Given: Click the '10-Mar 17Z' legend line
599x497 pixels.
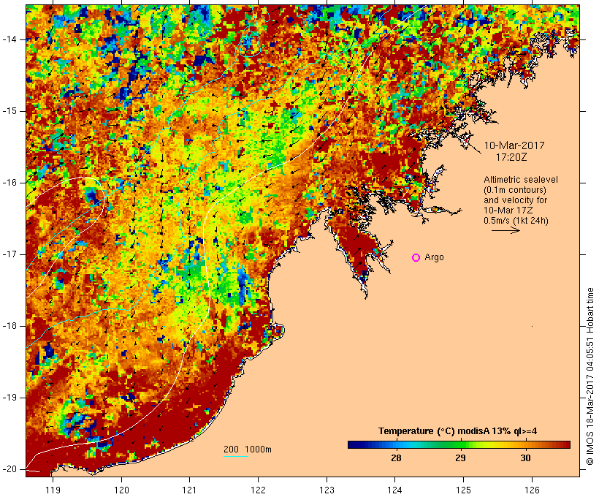Looking at the screenshot, I should [508, 210].
